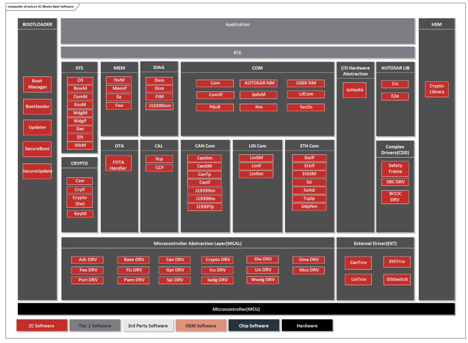Select the Xcp module in CAL
Image resolution: width=468 pixels, height=343 pixels.
click(x=159, y=159)
